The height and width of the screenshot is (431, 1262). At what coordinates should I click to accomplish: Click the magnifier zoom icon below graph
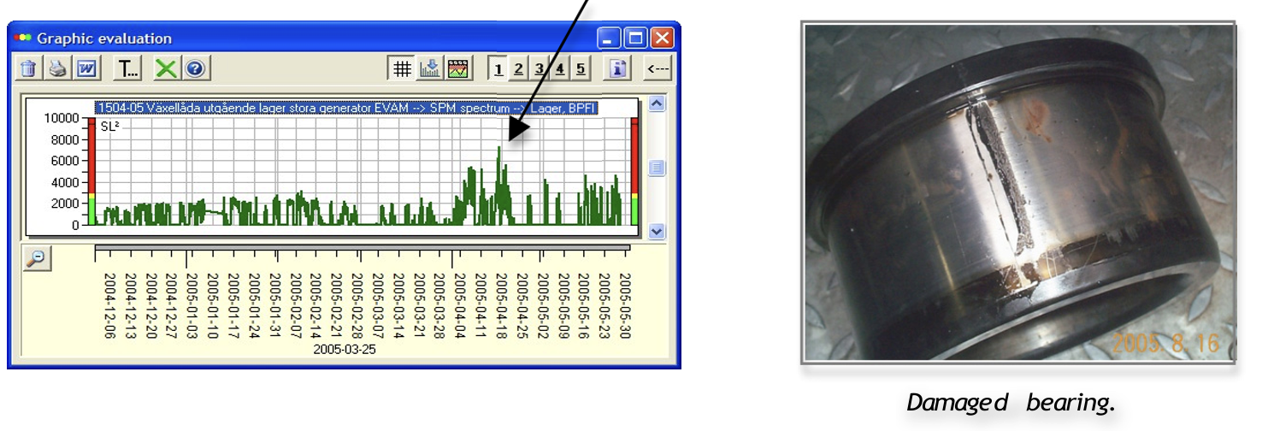[x=37, y=258]
